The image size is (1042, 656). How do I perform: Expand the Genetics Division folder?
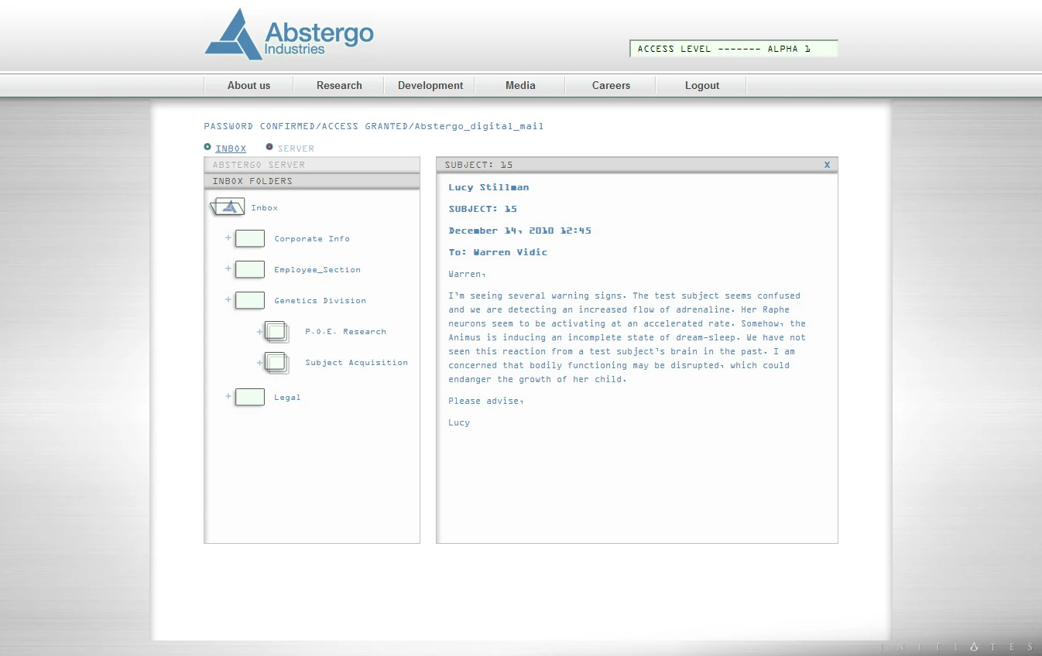(228, 299)
